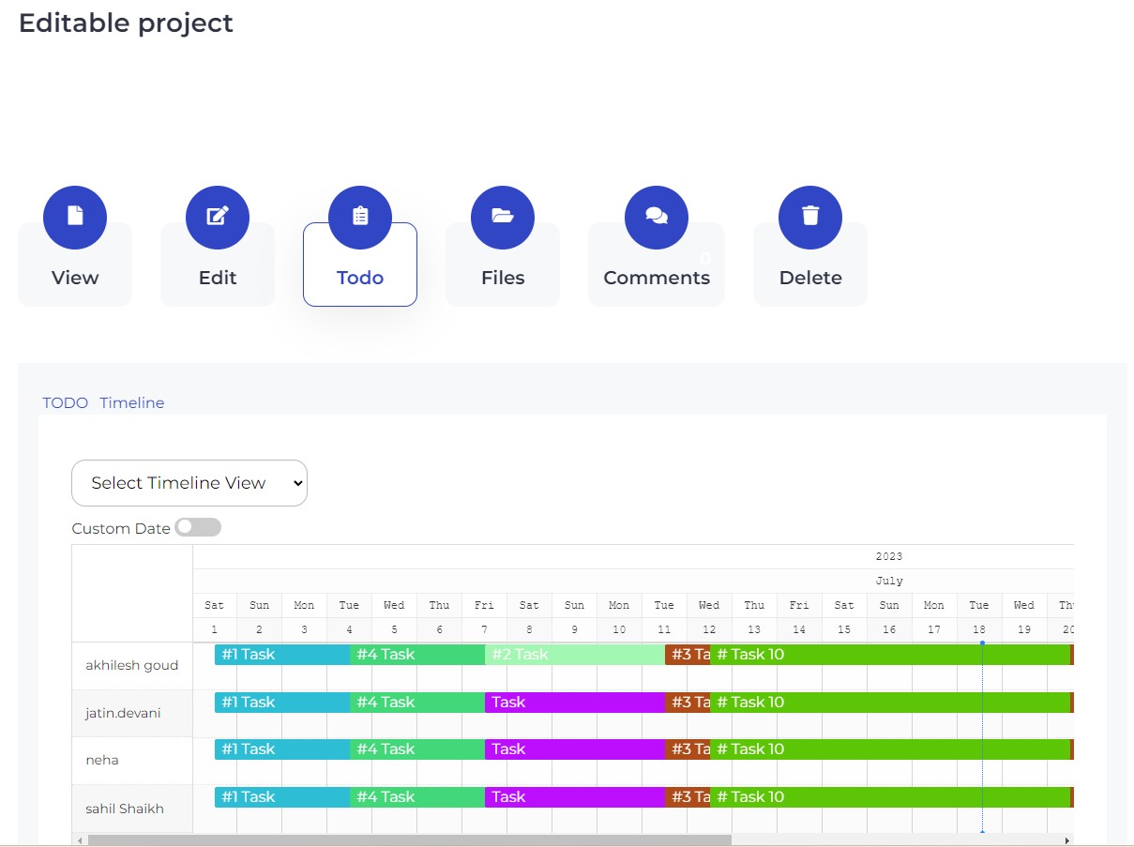1134x847 pixels.
Task: Select jatin.devani's purple Task bar
Action: (x=574, y=703)
